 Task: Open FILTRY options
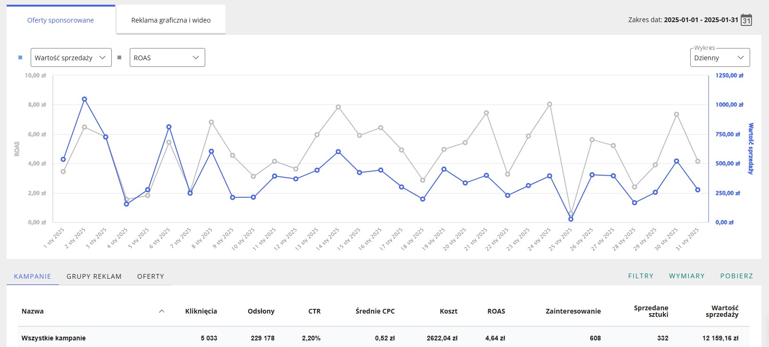[641, 276]
